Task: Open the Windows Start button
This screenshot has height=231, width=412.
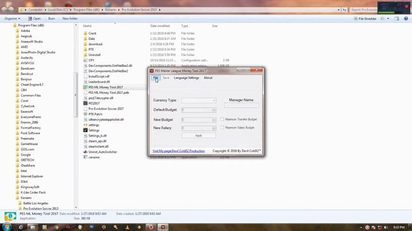Action: pos(7,227)
